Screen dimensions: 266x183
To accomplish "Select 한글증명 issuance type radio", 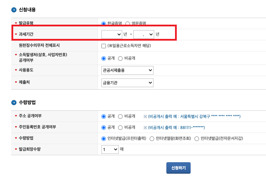I will [103, 23].
